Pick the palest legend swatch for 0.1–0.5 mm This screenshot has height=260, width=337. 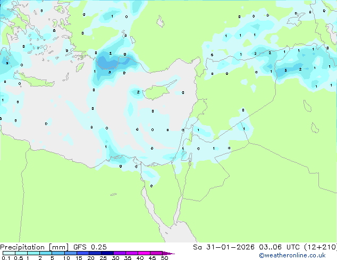tap(9, 253)
